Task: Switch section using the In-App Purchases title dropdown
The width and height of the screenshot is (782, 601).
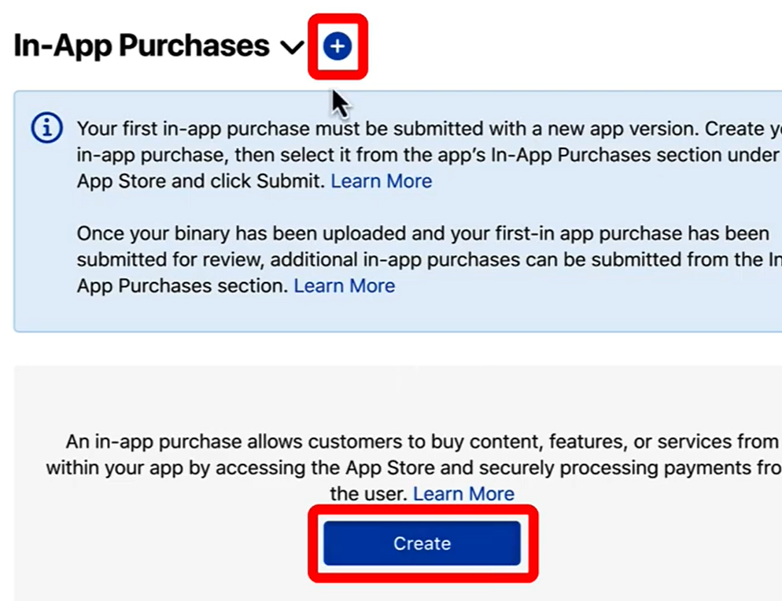Action: tap(292, 48)
